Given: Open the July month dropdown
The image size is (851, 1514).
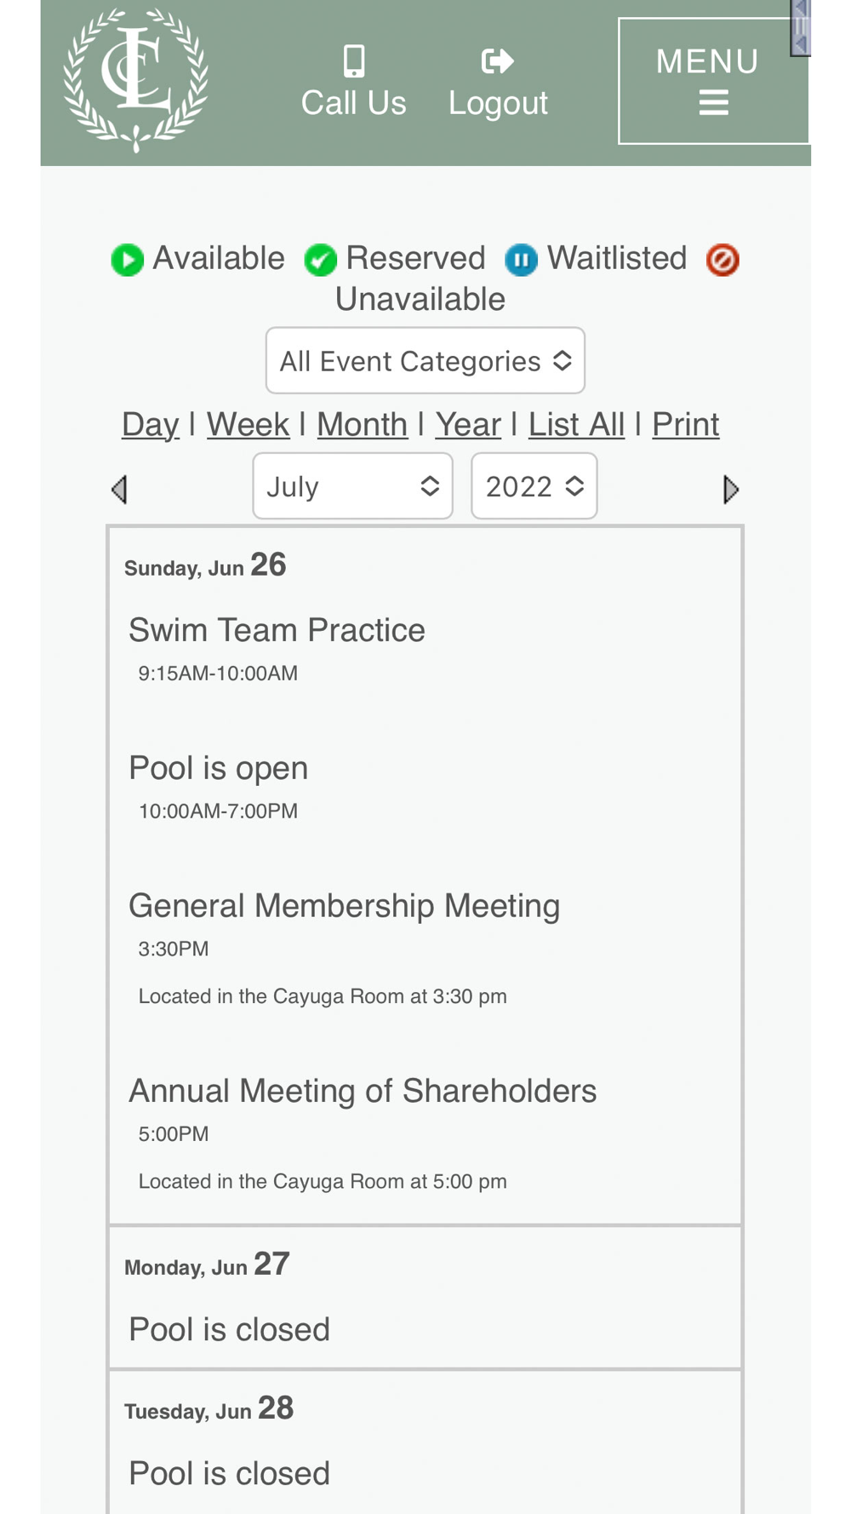Looking at the screenshot, I should [352, 486].
